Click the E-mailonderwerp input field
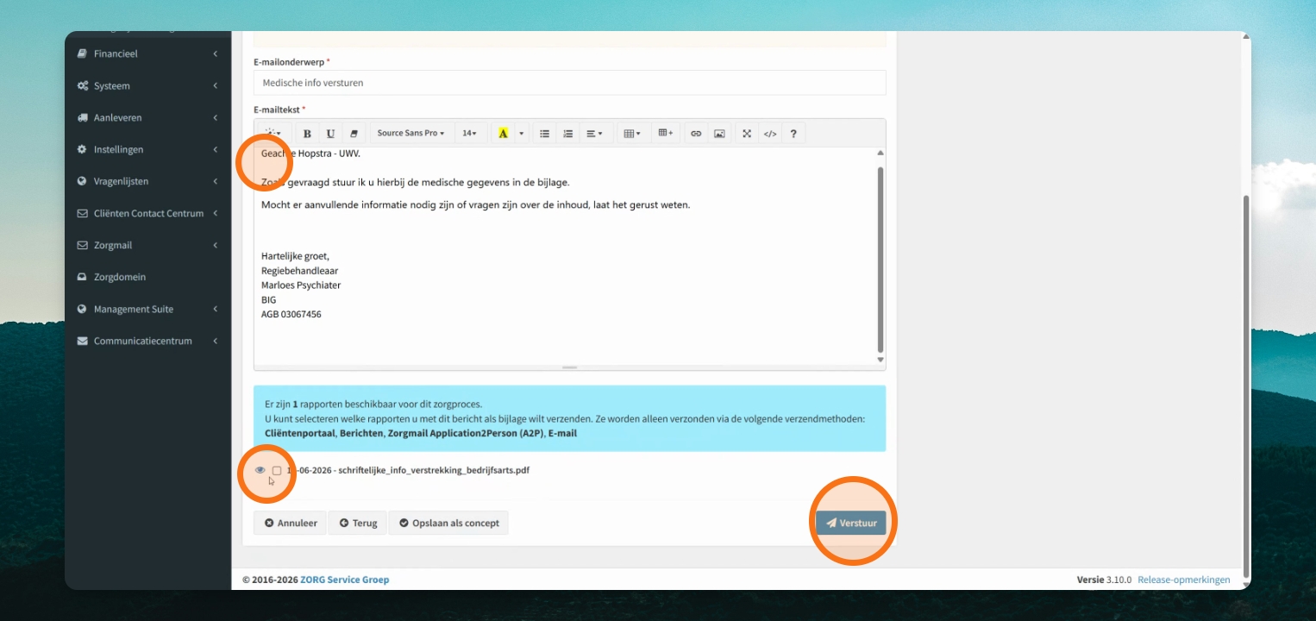The width and height of the screenshot is (1316, 621). (570, 83)
